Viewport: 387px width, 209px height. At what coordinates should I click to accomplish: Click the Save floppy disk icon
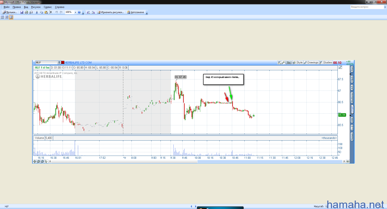(22, 12)
